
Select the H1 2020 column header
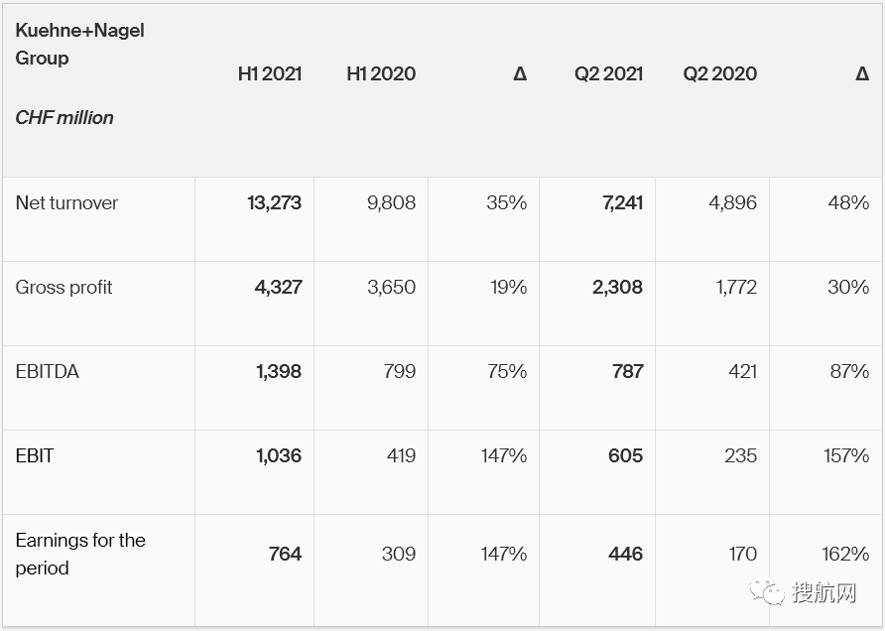coord(381,73)
